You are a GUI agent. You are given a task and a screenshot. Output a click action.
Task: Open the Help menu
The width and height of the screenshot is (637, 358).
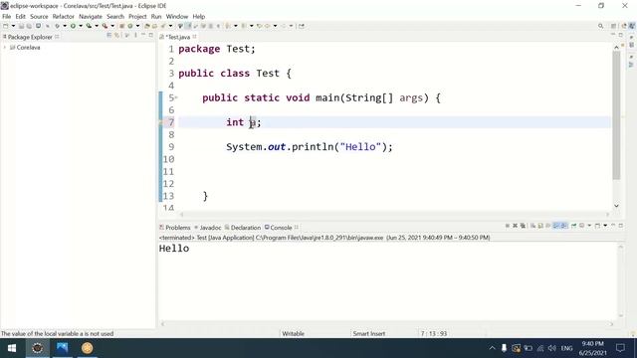(x=199, y=17)
